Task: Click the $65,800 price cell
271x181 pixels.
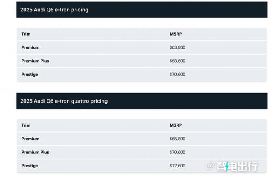Action: [177, 139]
